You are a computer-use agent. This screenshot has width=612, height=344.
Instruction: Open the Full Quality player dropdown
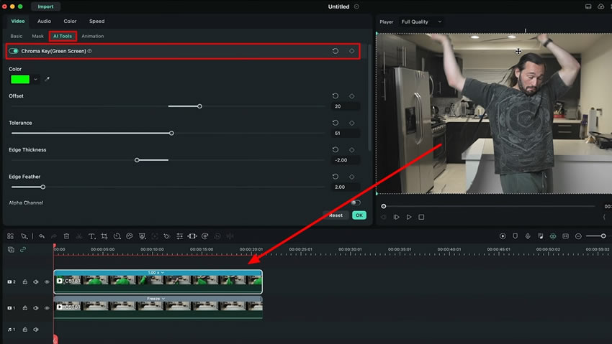click(x=421, y=22)
